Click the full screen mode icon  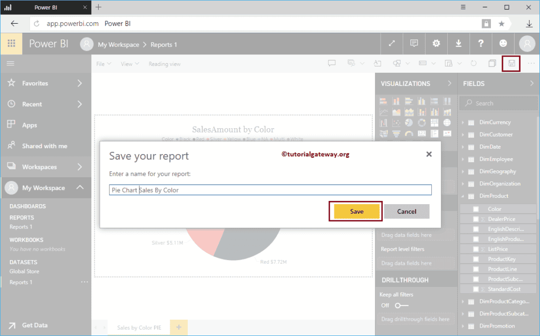click(392, 43)
